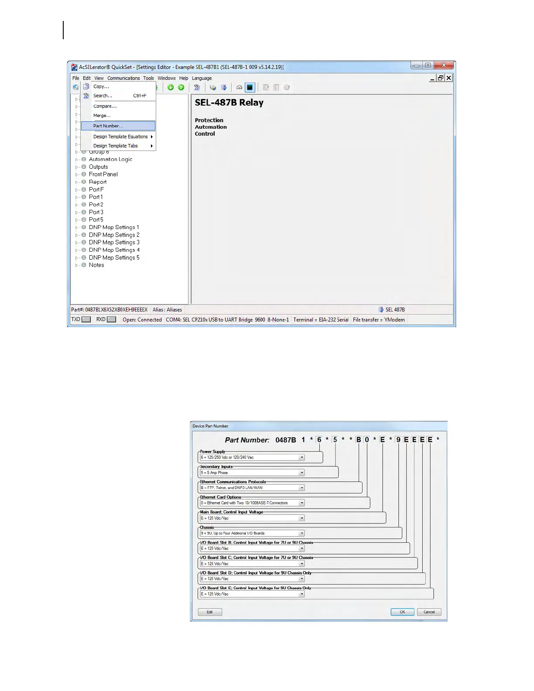Click the ABC search icon in toolbar
Viewport: 534px width, 691px height.
click(197, 87)
